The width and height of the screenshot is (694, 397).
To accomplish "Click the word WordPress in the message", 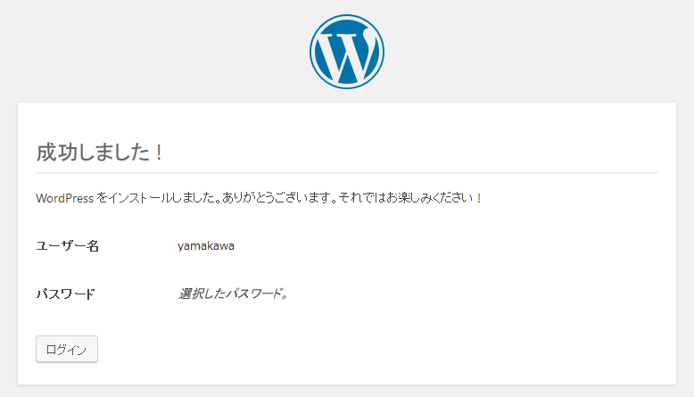I will click(64, 198).
